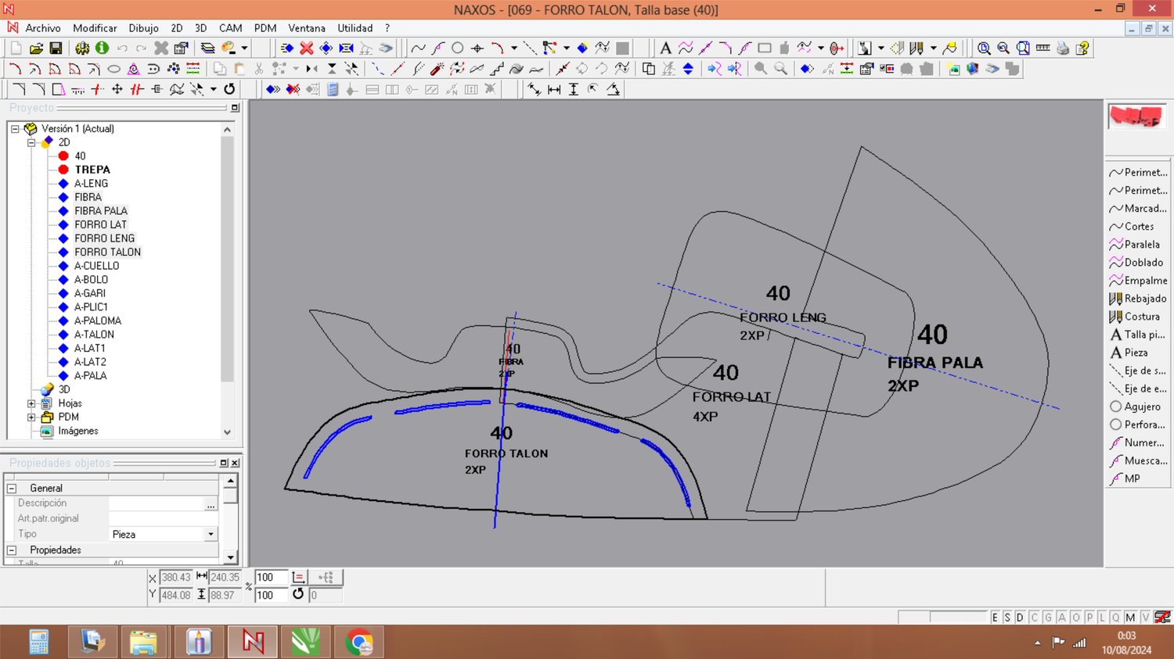Click the crosshair point tool icon
The width and height of the screenshot is (1174, 659).
point(477,48)
